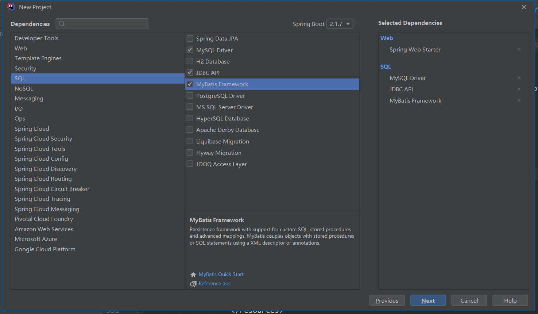Open the Reference doc link
The height and width of the screenshot is (314, 538).
coord(214,283)
